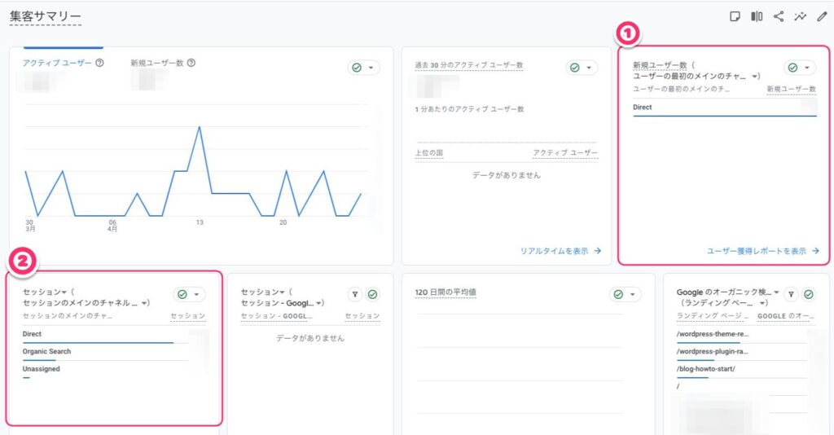Switch to the 新規ユーザー数 metric tab
Viewport: 834px width, 435px height.
pyautogui.click(x=157, y=63)
